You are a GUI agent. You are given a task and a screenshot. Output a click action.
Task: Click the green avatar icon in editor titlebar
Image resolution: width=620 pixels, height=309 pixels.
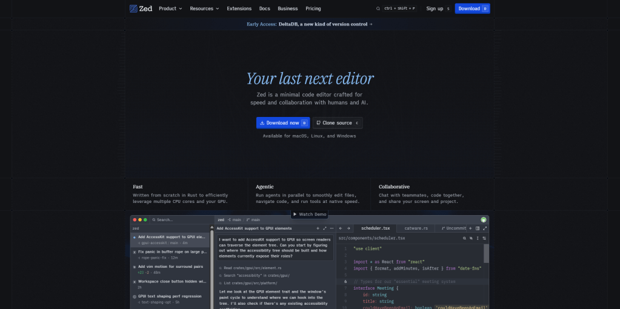(483, 220)
